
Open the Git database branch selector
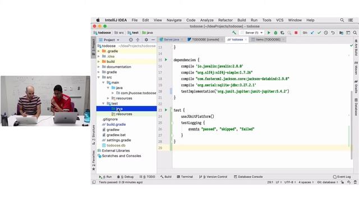pos(328,182)
